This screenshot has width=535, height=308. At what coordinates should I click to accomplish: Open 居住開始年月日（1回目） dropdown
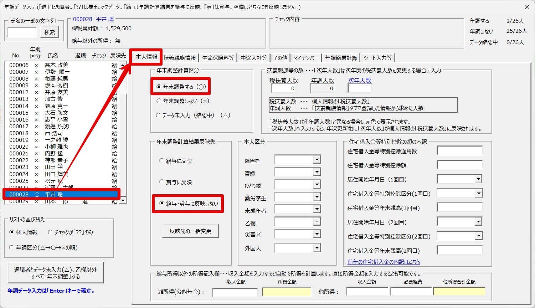click(x=479, y=179)
